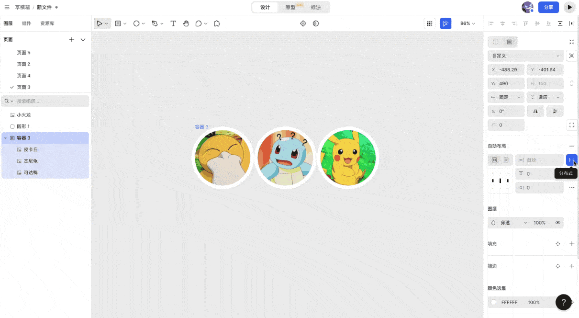579x318 pixels.
Task: Select the Text tool
Action: 173,23
